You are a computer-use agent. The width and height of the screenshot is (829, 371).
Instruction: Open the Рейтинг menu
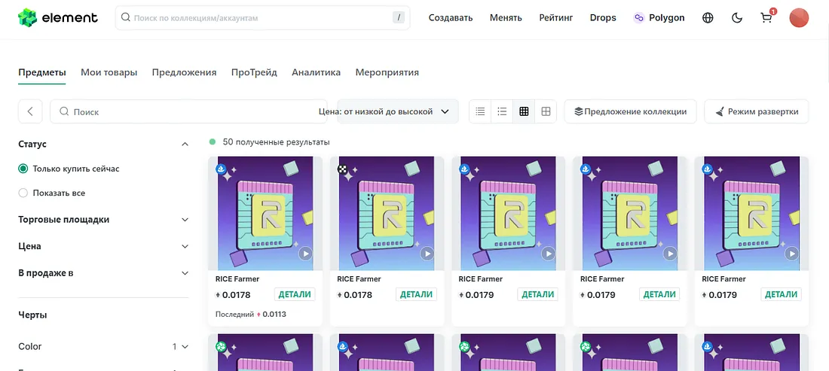[556, 18]
